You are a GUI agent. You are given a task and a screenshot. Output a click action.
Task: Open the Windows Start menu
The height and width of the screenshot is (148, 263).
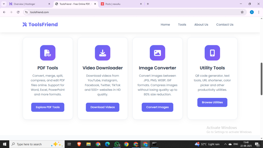click(5, 144)
